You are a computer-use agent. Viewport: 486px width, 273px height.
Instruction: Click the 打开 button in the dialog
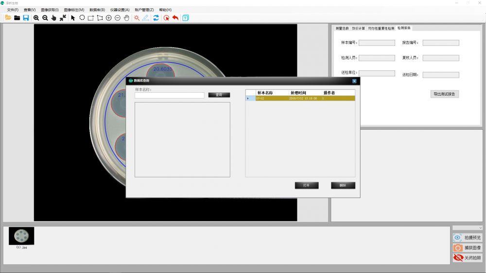click(306, 186)
